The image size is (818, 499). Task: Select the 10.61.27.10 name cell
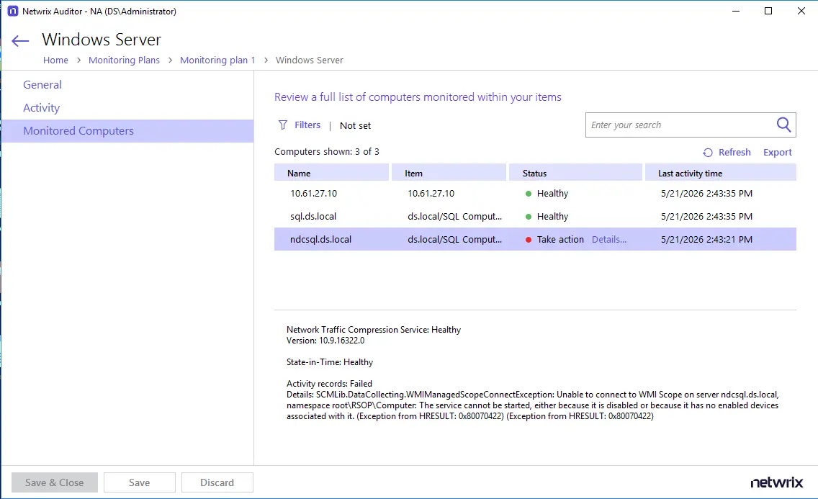313,194
